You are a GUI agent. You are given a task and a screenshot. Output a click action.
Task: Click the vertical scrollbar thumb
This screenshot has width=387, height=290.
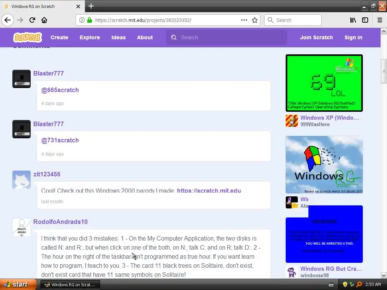click(x=384, y=71)
